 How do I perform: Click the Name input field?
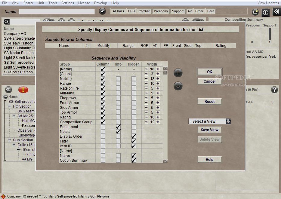[57, 11]
